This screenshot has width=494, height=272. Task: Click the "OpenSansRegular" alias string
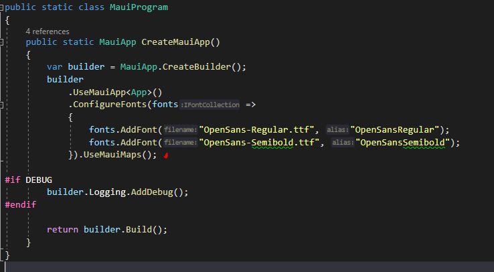[x=395, y=129]
